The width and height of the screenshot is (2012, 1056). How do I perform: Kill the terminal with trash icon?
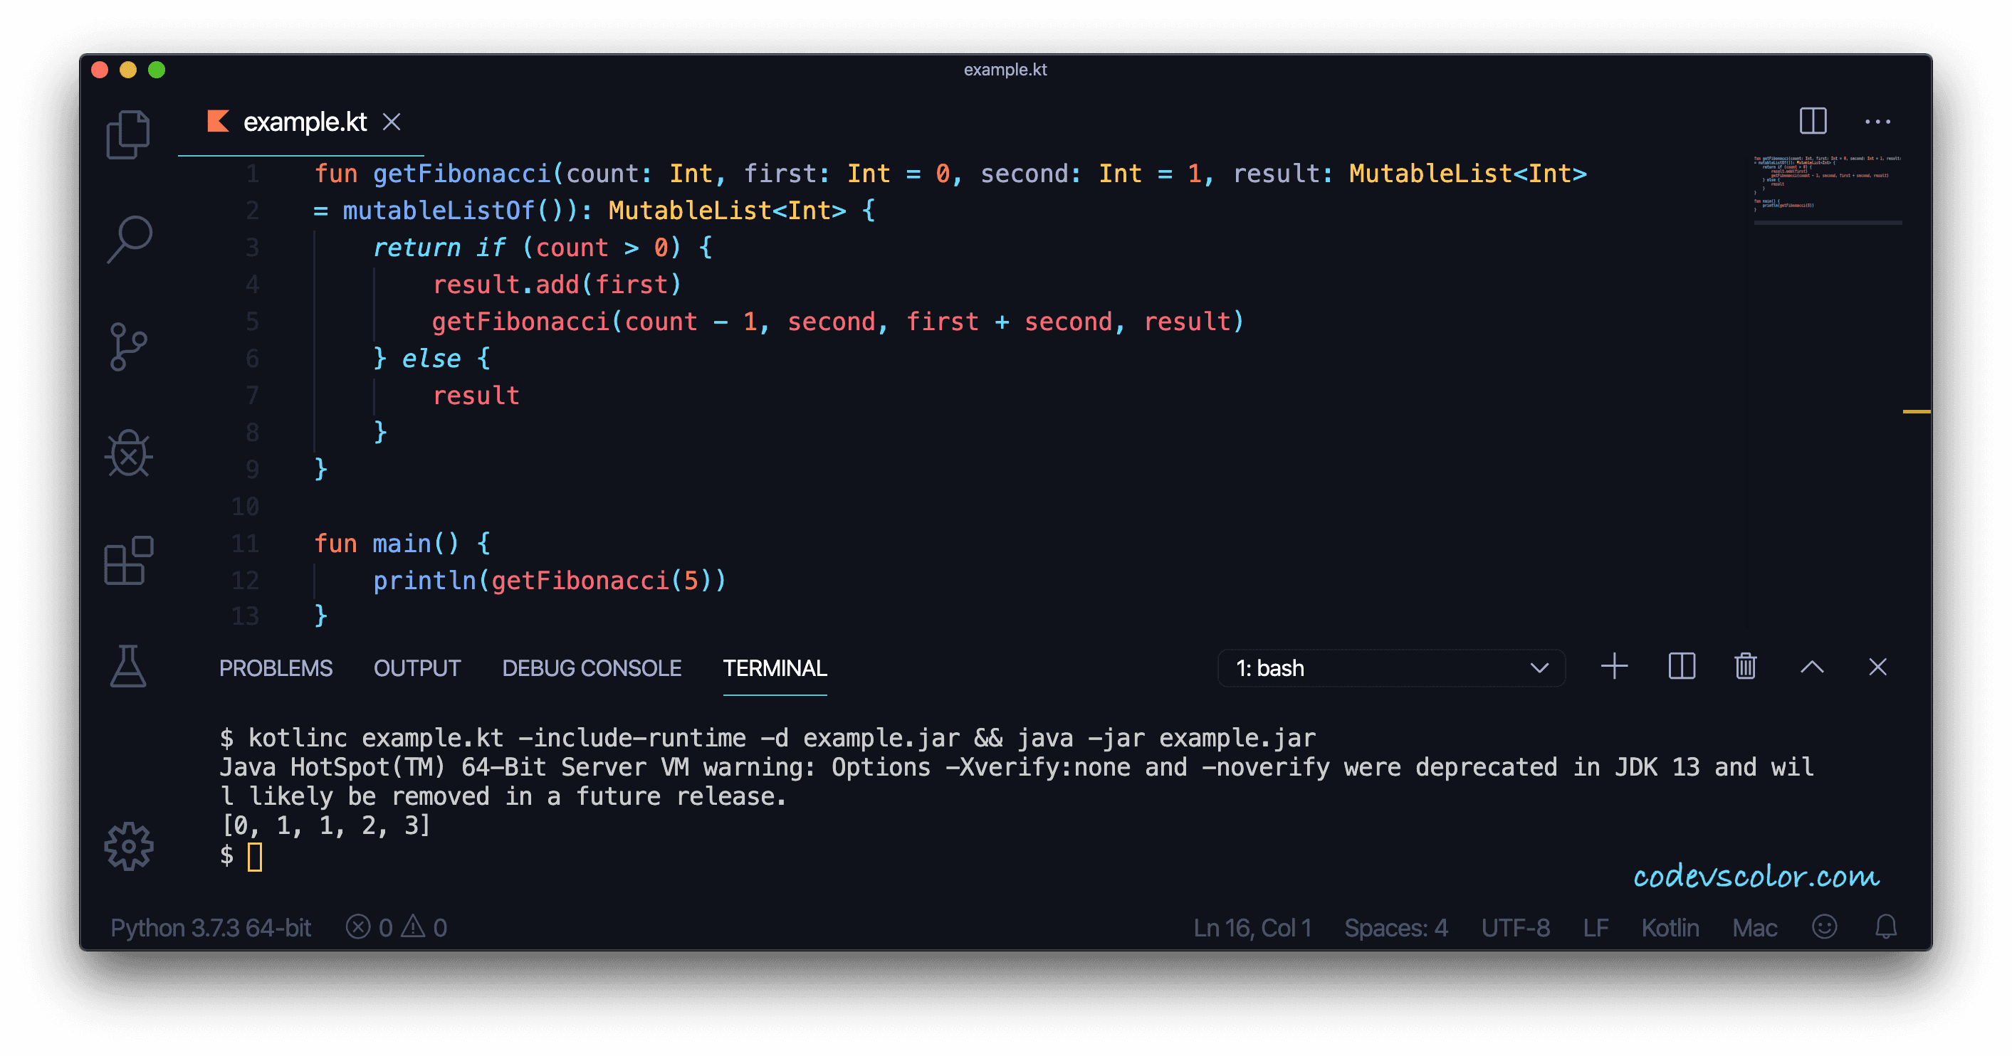coord(1746,667)
